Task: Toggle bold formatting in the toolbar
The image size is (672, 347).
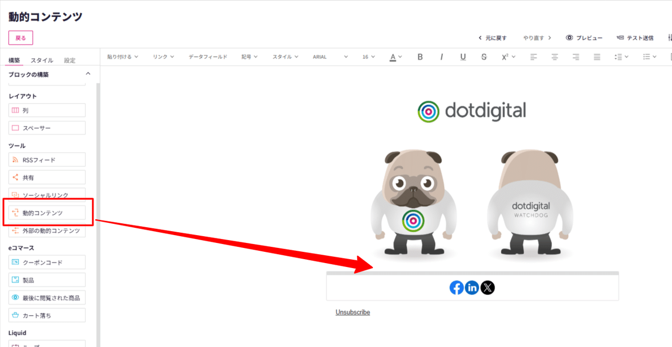Action: [421, 57]
